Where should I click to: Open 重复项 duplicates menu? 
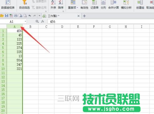point(73,5)
